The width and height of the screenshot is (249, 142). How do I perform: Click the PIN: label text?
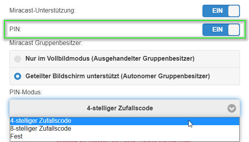tap(15, 29)
